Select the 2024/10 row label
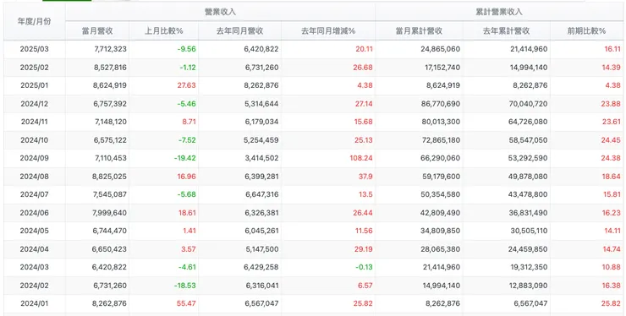 (35, 140)
